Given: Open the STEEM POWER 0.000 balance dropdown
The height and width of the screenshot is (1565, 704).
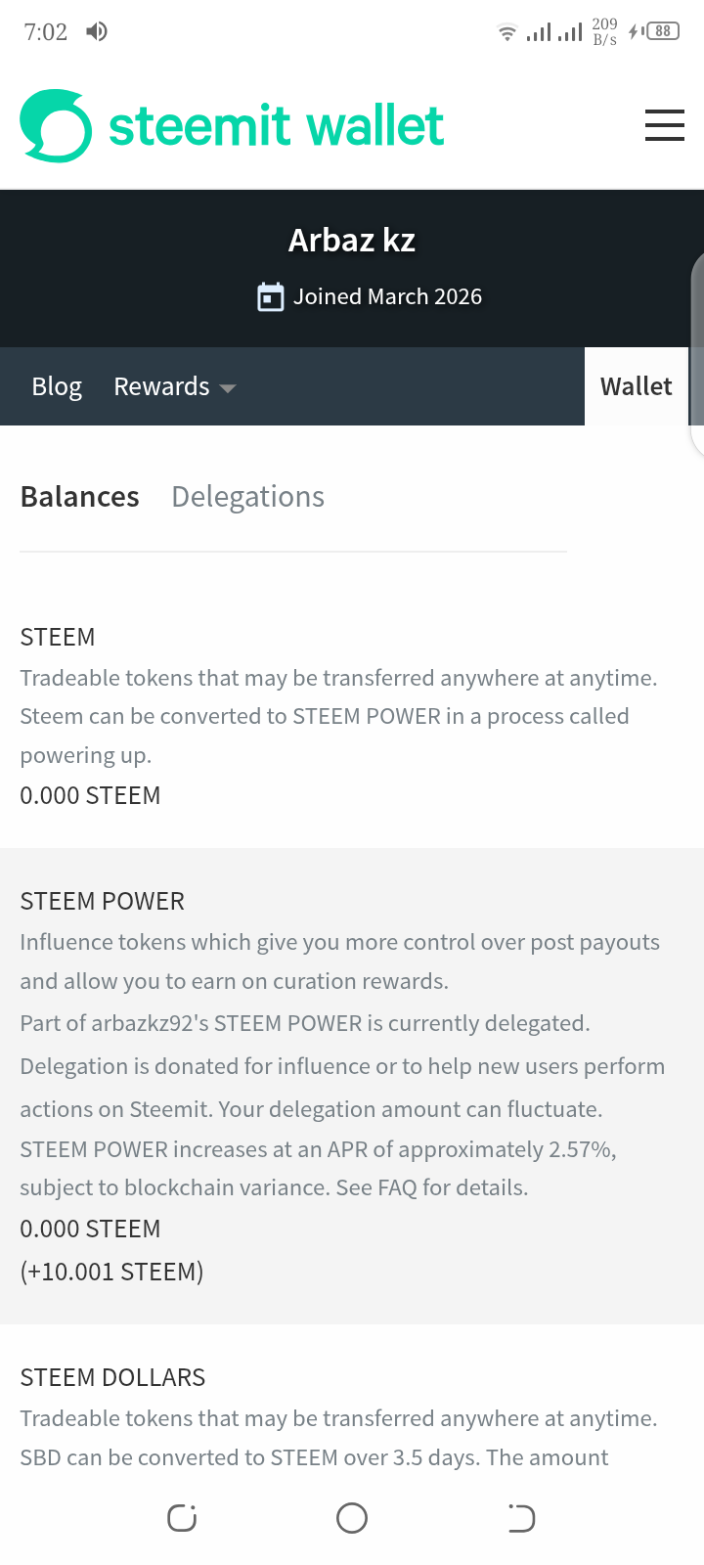Looking at the screenshot, I should [90, 1229].
